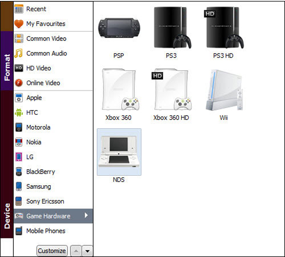Switch to the Device side tab
The image size is (285, 257).
7,216
